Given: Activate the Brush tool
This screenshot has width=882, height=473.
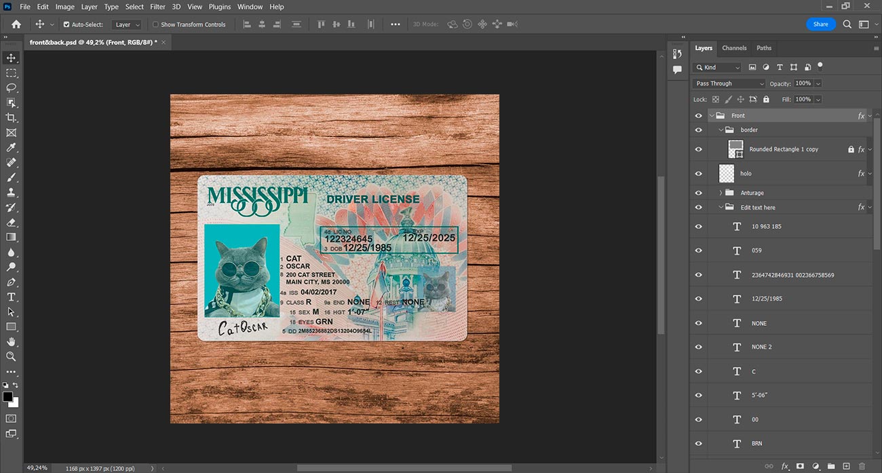Looking at the screenshot, I should click(11, 177).
